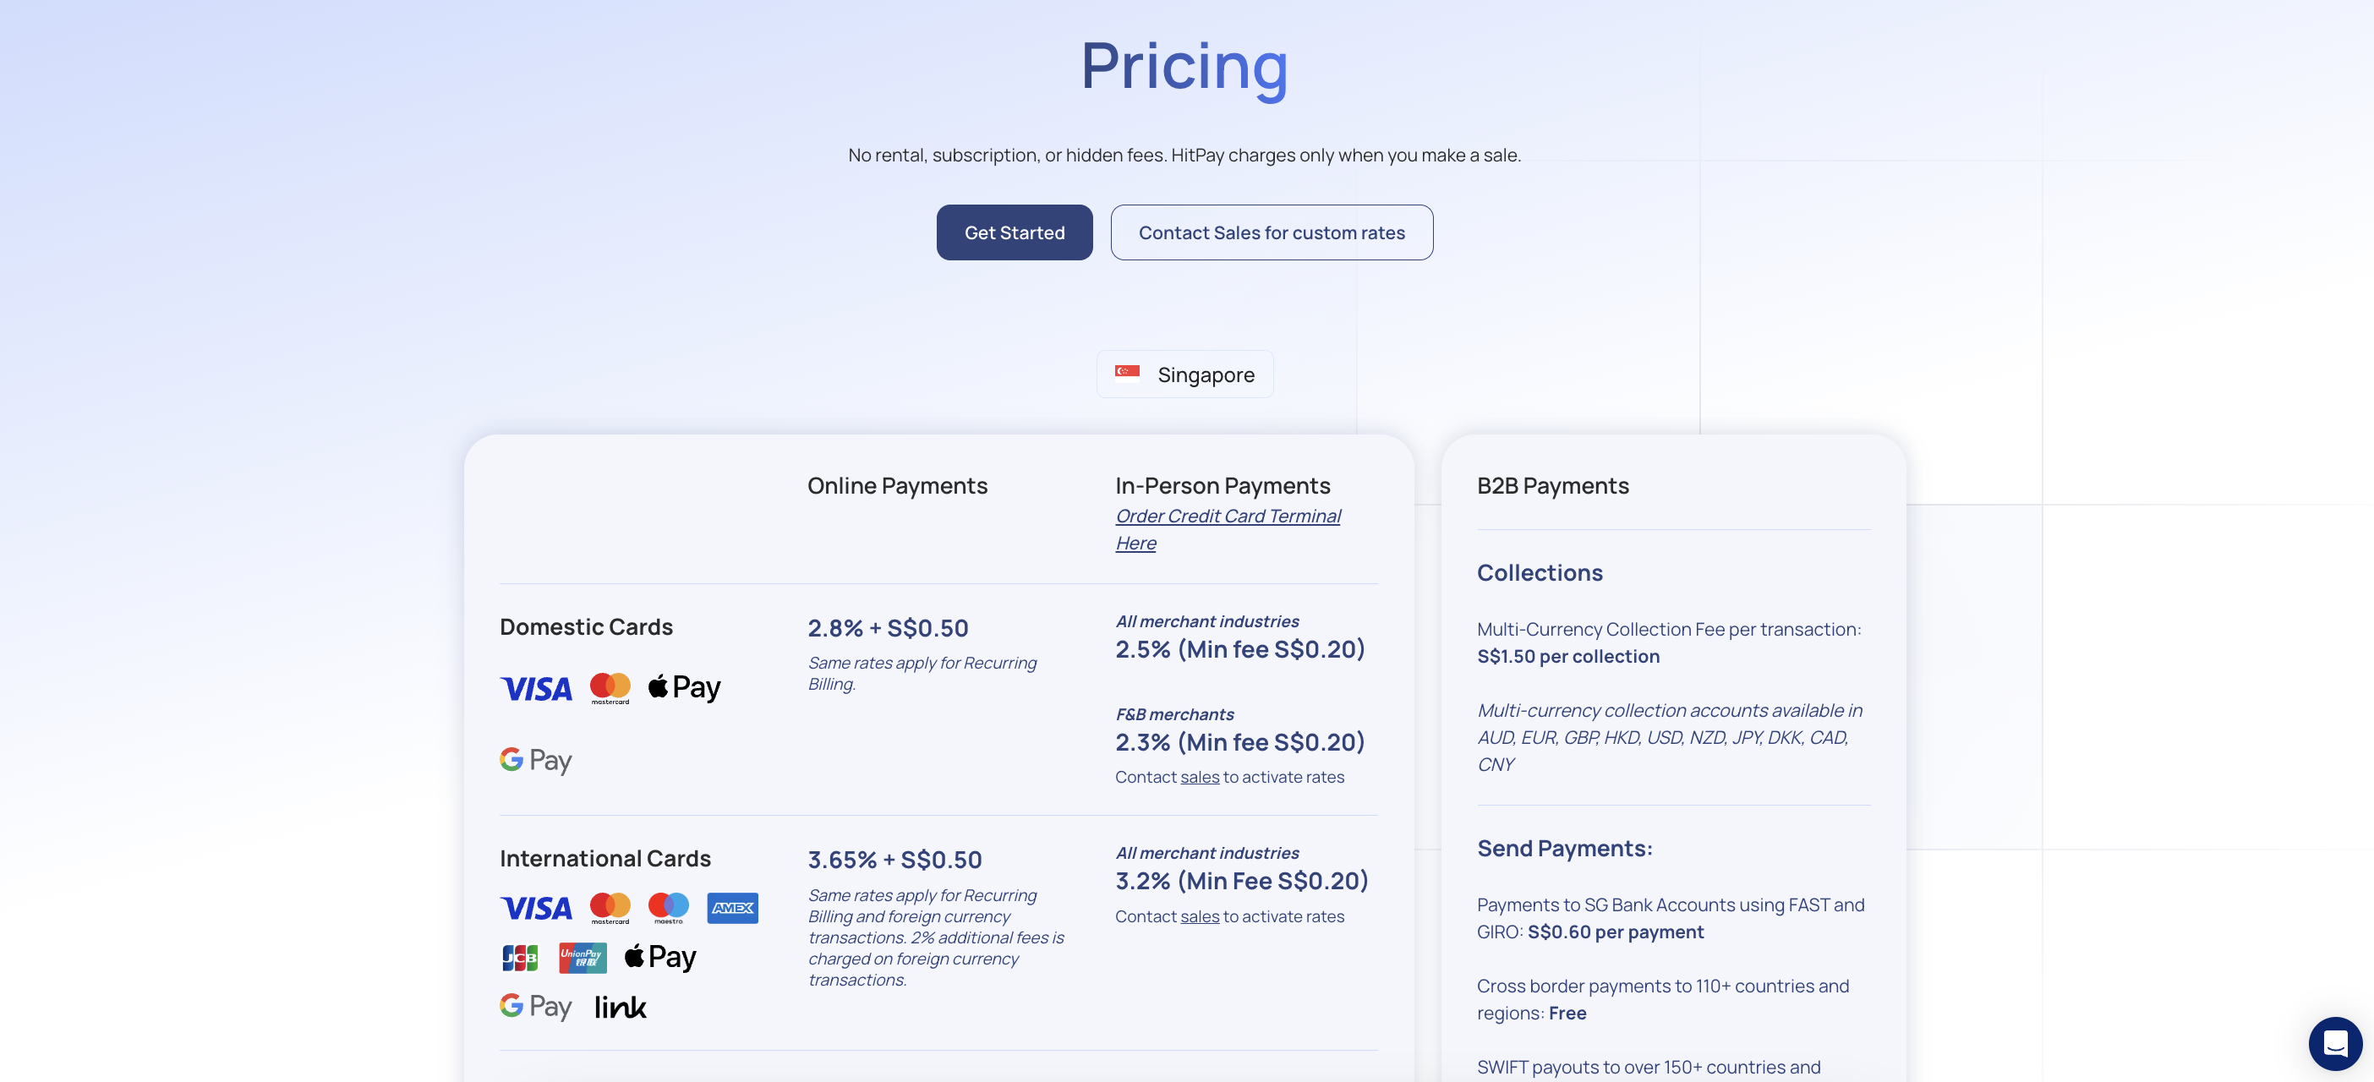Open the Singapore country selector
Image resolution: width=2374 pixels, height=1082 pixels.
tap(1184, 374)
